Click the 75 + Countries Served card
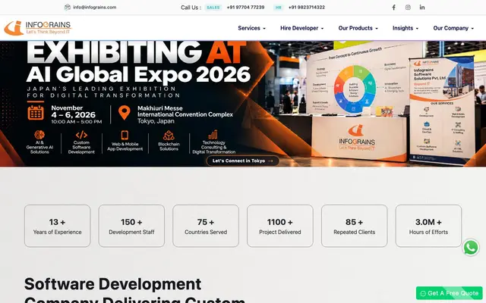The image size is (486, 303). tap(206, 226)
